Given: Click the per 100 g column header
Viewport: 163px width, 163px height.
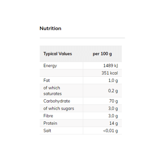Looking at the screenshot, I should (x=102, y=54).
